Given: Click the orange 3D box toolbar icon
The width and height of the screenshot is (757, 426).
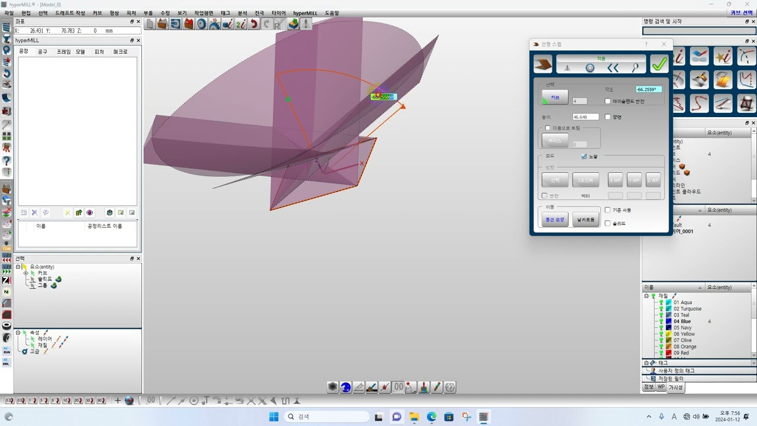Looking at the screenshot, I should coord(163,24).
